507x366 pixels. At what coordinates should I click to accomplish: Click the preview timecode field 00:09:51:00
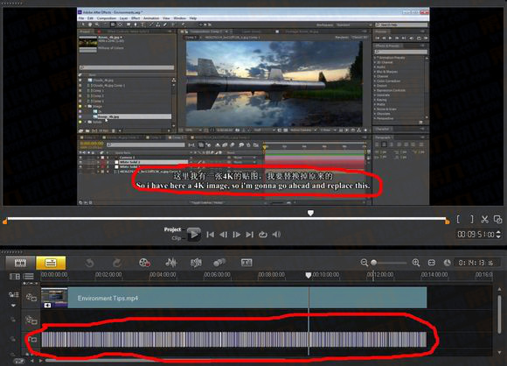(476, 234)
